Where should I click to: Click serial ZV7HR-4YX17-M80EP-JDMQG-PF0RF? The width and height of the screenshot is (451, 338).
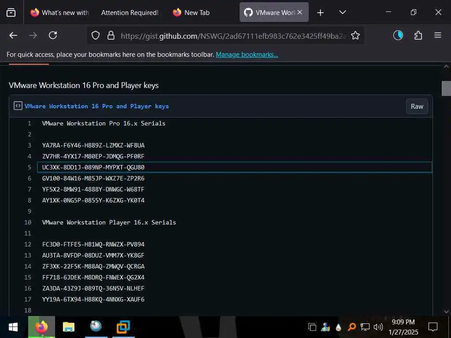[93, 156]
